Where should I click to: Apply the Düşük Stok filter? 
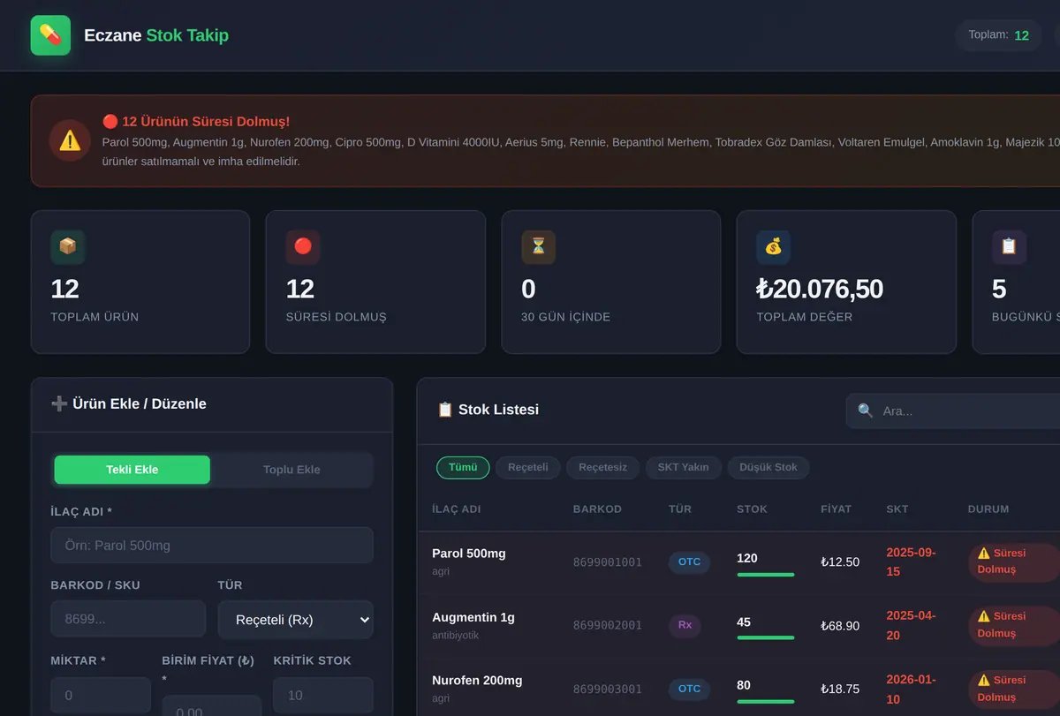[x=768, y=467]
